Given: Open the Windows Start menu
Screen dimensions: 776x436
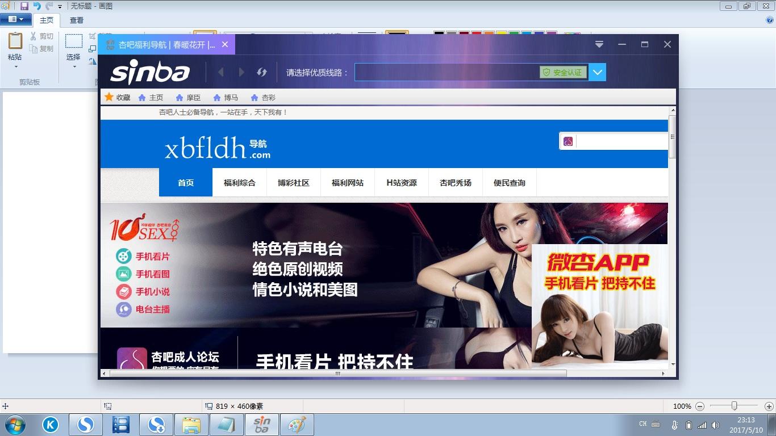Looking at the screenshot, I should pos(15,425).
